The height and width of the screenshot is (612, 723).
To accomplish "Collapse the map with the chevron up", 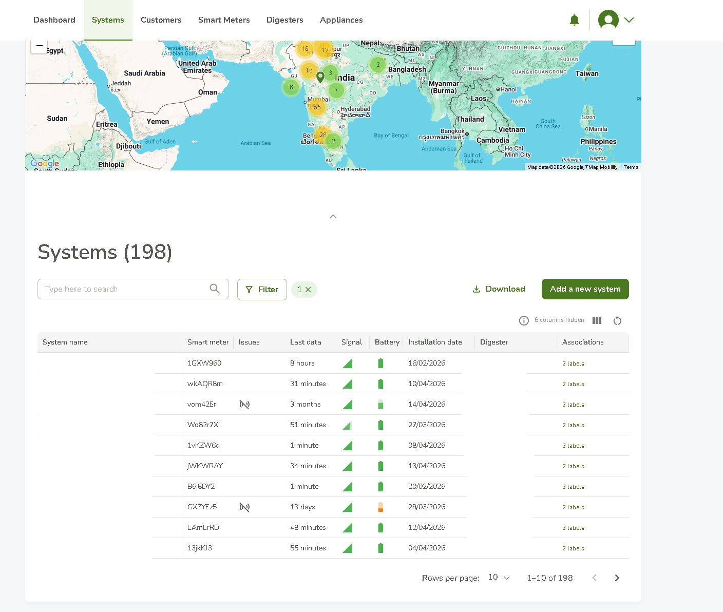I will (333, 217).
